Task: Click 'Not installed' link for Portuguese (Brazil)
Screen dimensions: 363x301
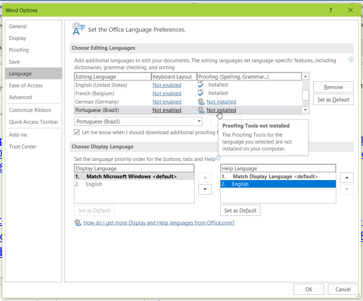Action: [221, 110]
